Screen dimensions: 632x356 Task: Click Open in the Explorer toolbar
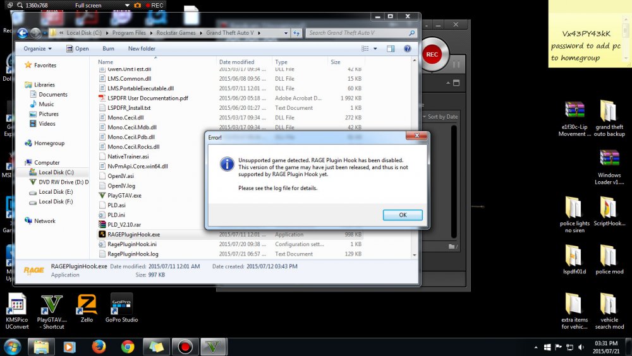[77, 49]
